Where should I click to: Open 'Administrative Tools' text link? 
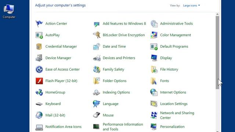pos(177,23)
